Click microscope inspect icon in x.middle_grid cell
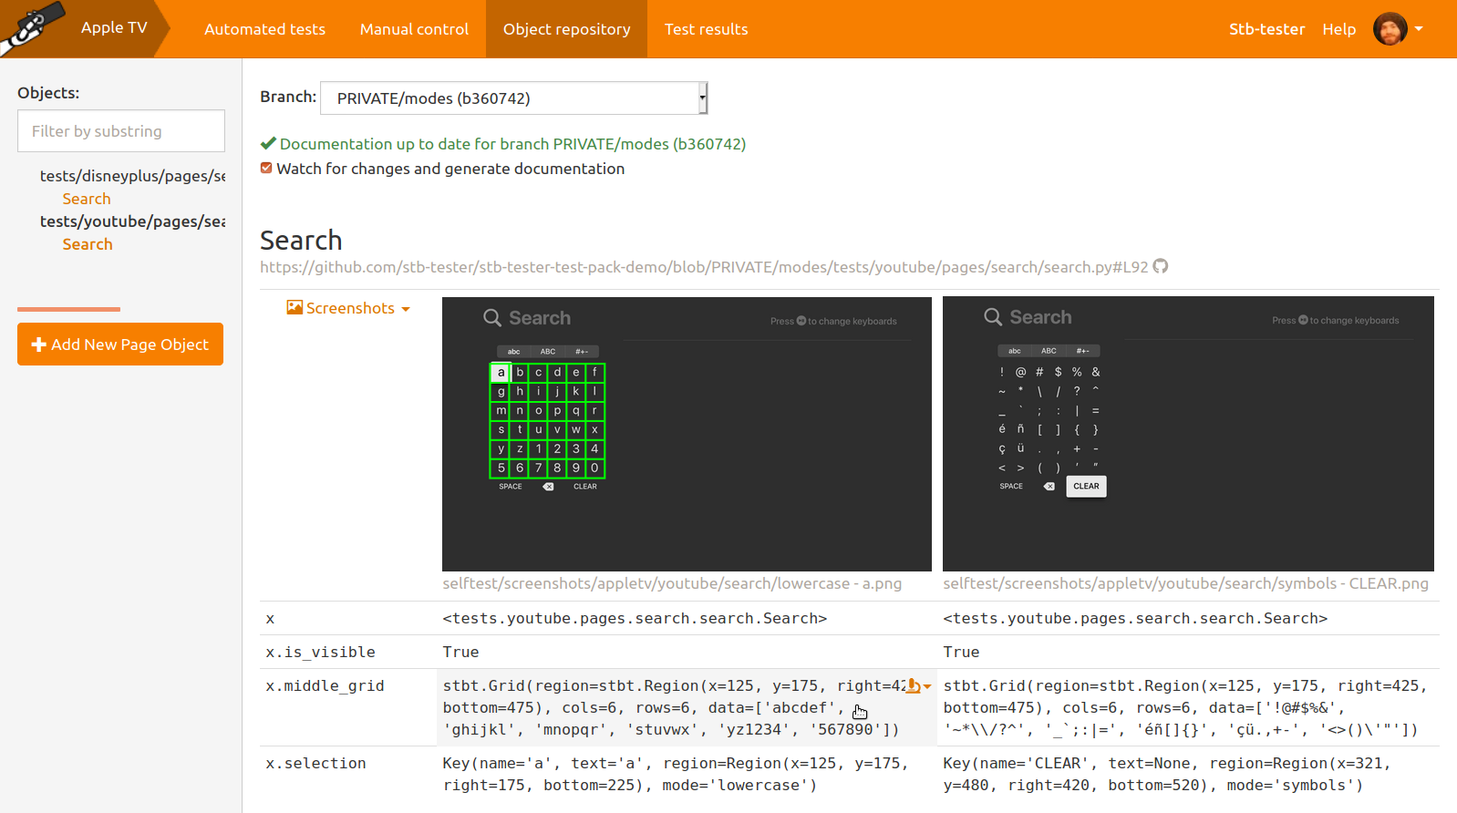1457x813 pixels. pyautogui.click(x=913, y=686)
